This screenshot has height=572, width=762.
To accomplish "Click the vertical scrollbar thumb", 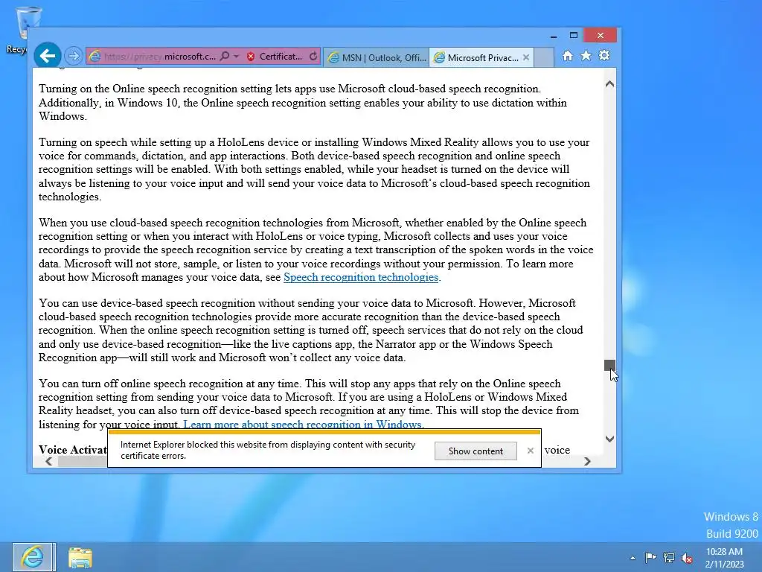I will pyautogui.click(x=609, y=365).
